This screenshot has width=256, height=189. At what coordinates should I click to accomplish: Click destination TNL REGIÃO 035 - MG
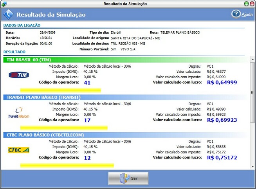click(128, 43)
